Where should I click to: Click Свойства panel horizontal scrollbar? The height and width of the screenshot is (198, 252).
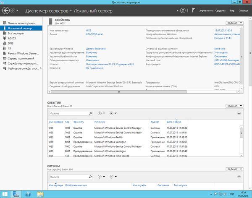pyautogui.click(x=119, y=92)
